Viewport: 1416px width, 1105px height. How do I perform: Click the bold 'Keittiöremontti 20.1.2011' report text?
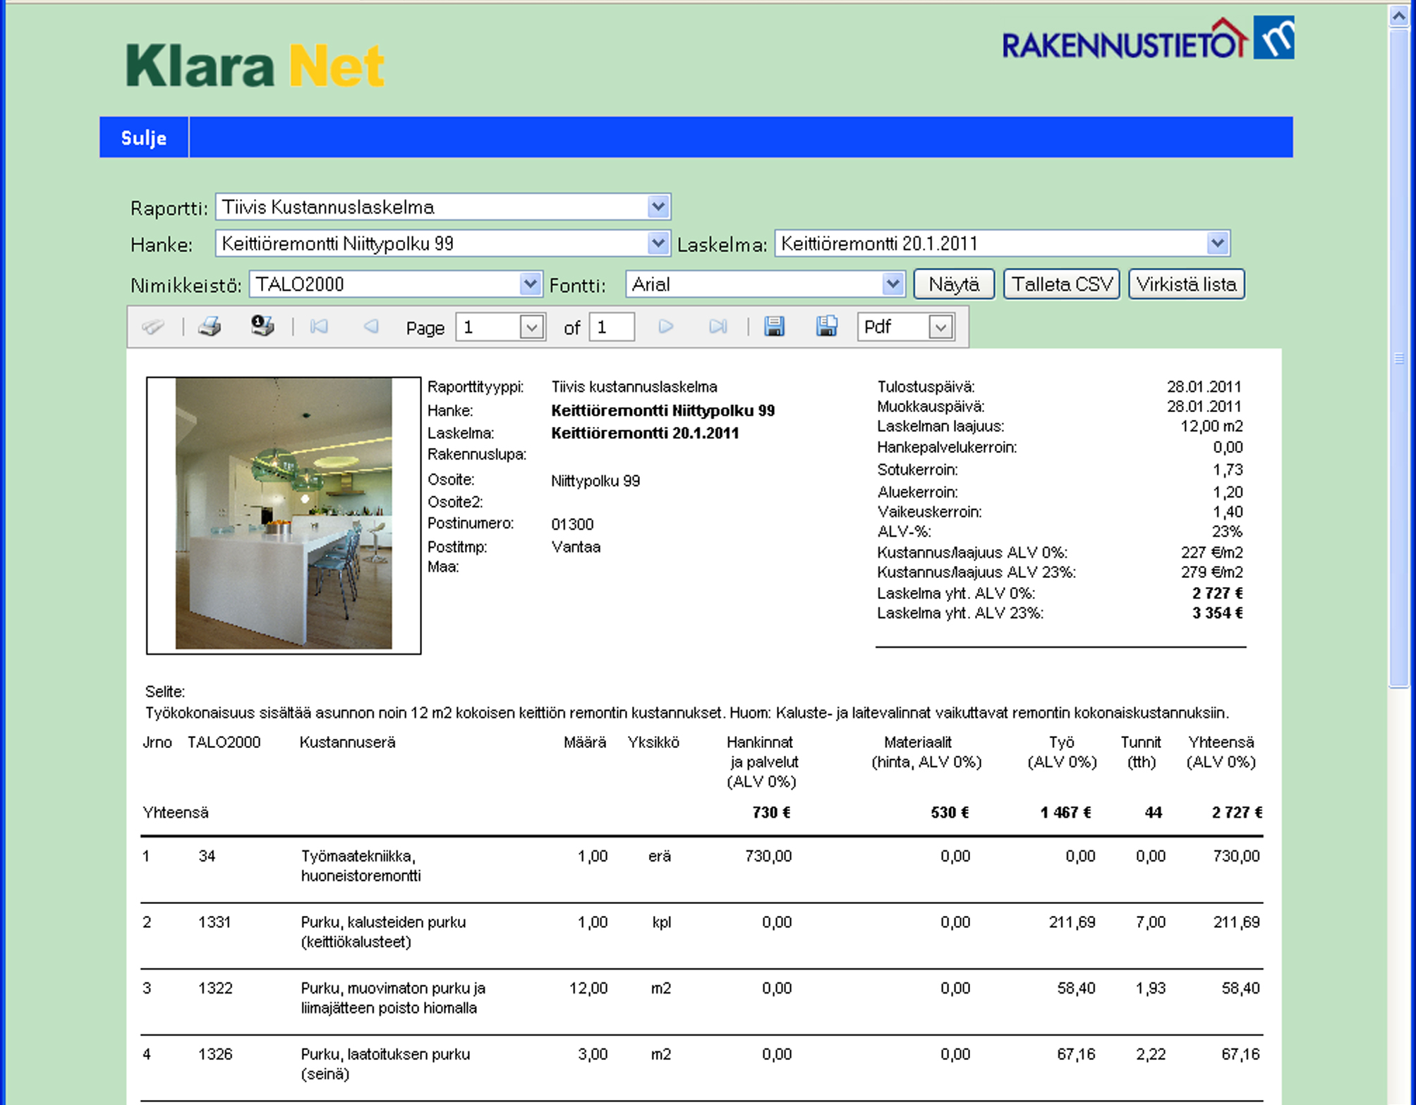tap(645, 433)
